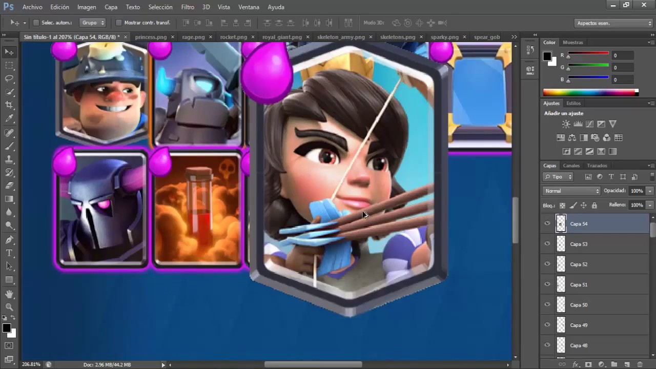Add a Channel Mixer adjustment
This screenshot has width=656, height=369.
[606, 137]
